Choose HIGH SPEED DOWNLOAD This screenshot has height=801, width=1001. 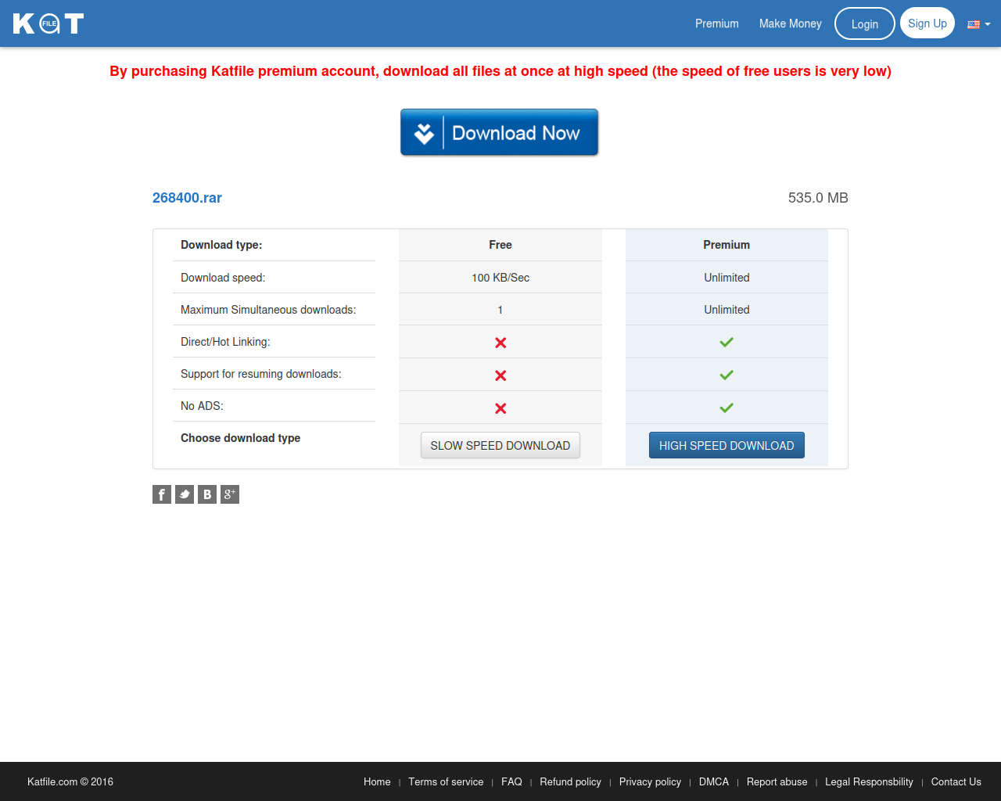[727, 445]
